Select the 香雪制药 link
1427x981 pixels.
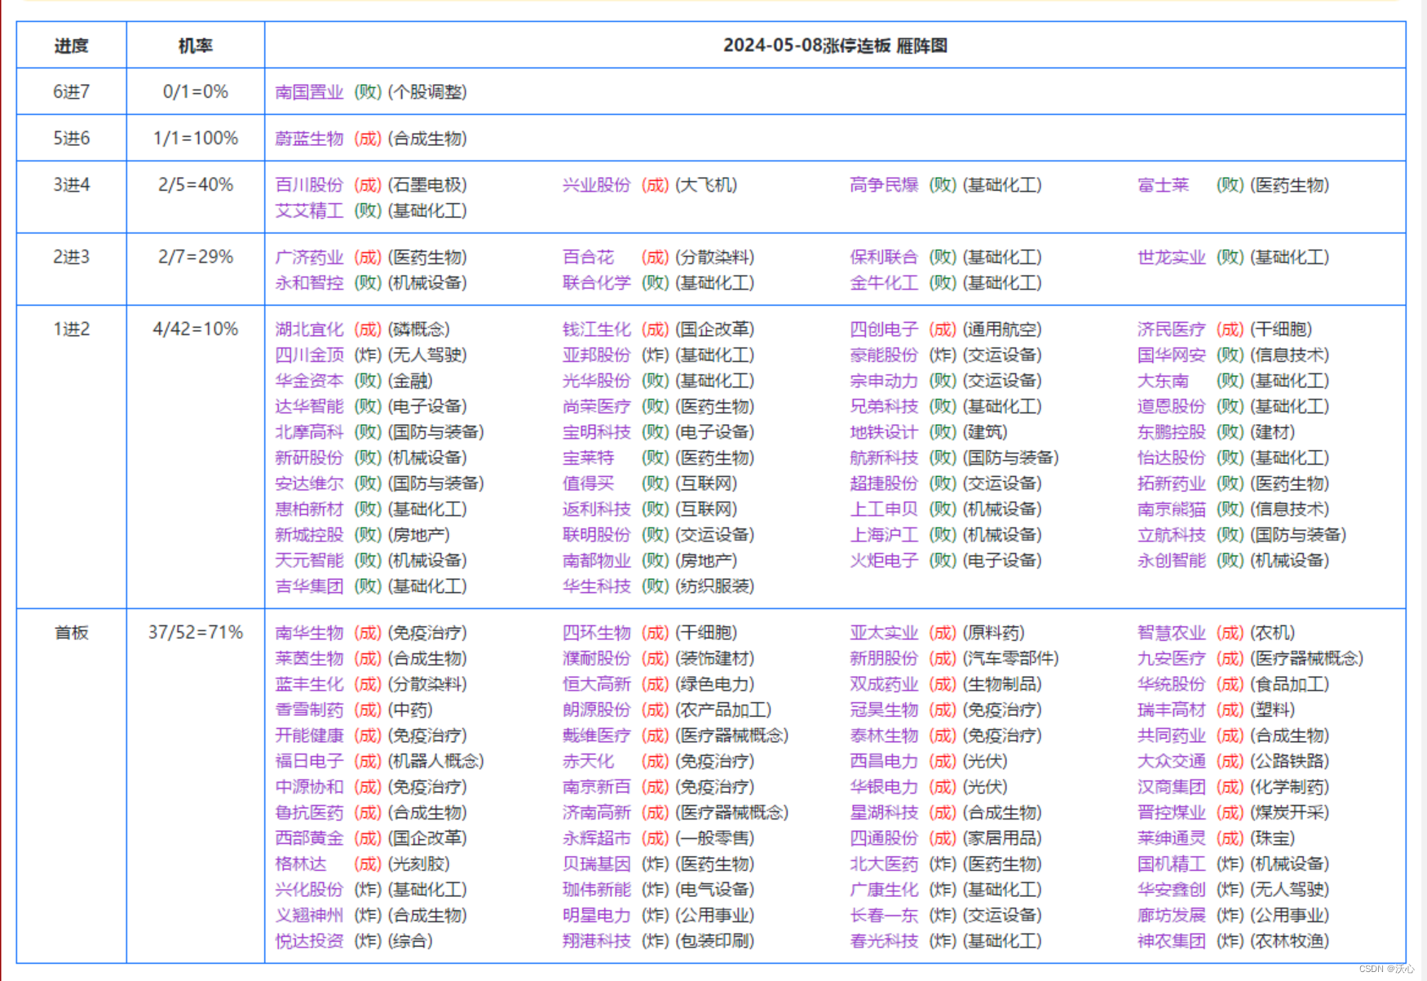coord(309,710)
